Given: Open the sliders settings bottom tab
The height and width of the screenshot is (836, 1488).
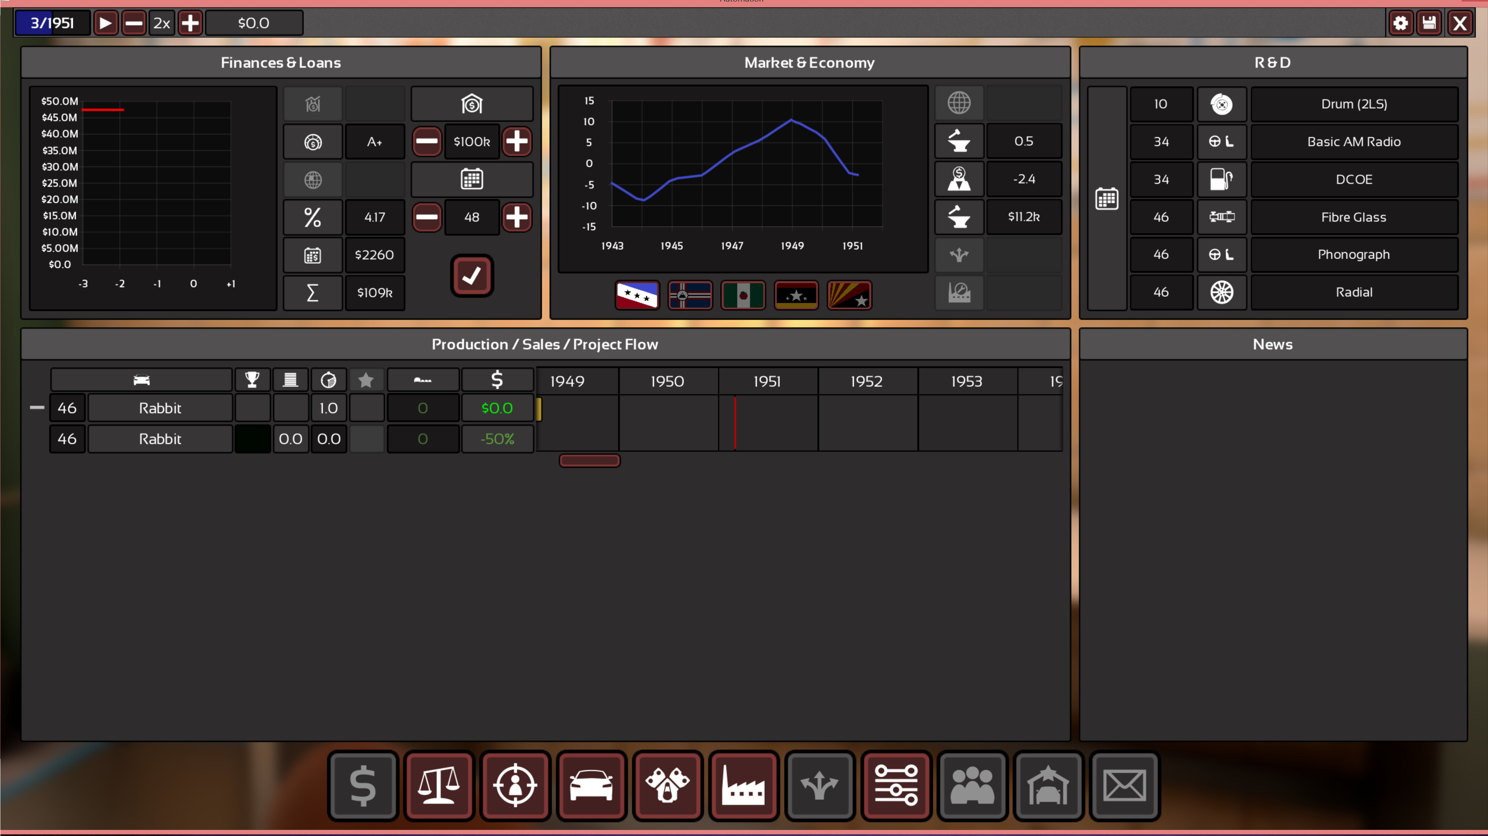Looking at the screenshot, I should (x=895, y=786).
